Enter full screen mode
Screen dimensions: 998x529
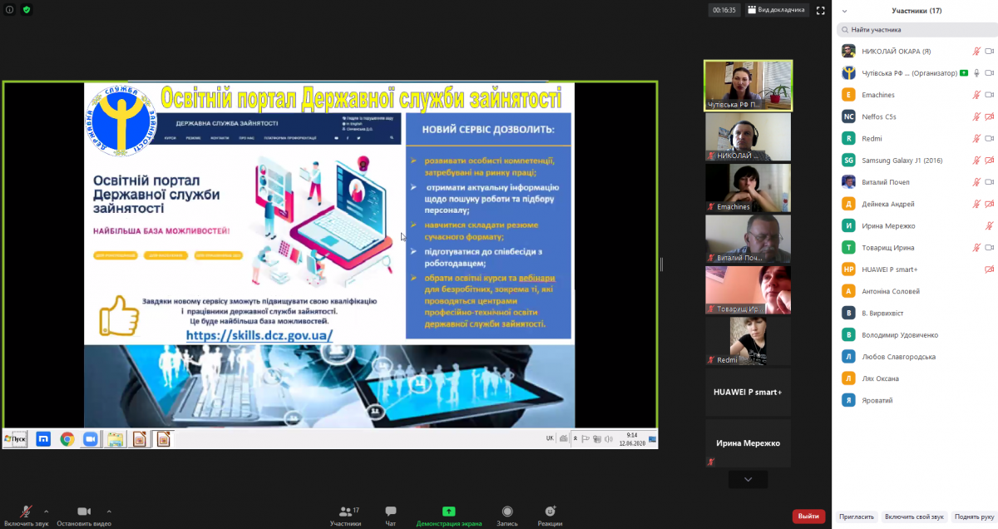(x=820, y=10)
